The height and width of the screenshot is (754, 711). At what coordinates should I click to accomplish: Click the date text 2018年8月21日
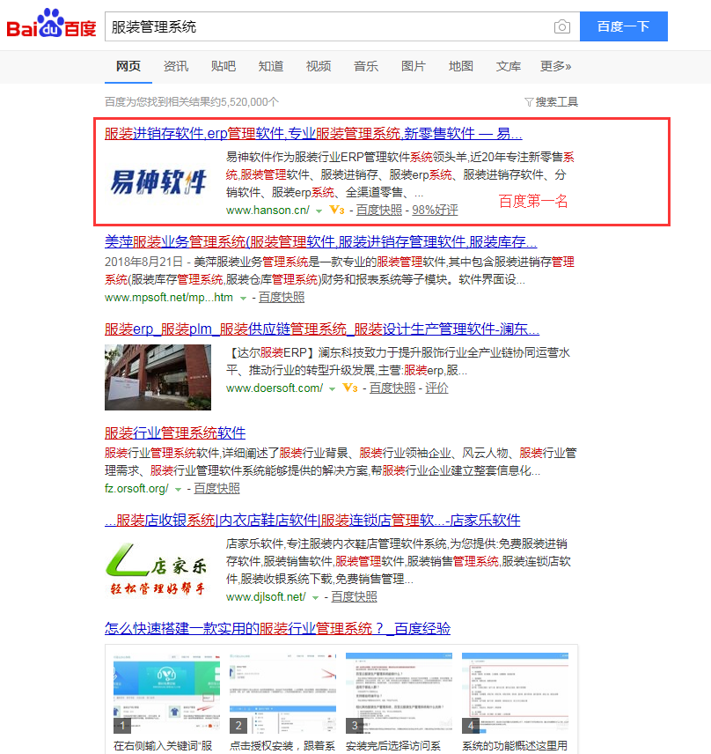pos(143,262)
